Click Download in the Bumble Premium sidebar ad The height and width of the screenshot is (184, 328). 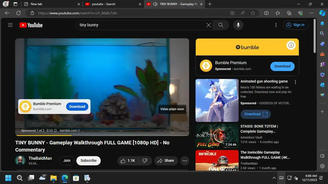pyautogui.click(x=282, y=66)
